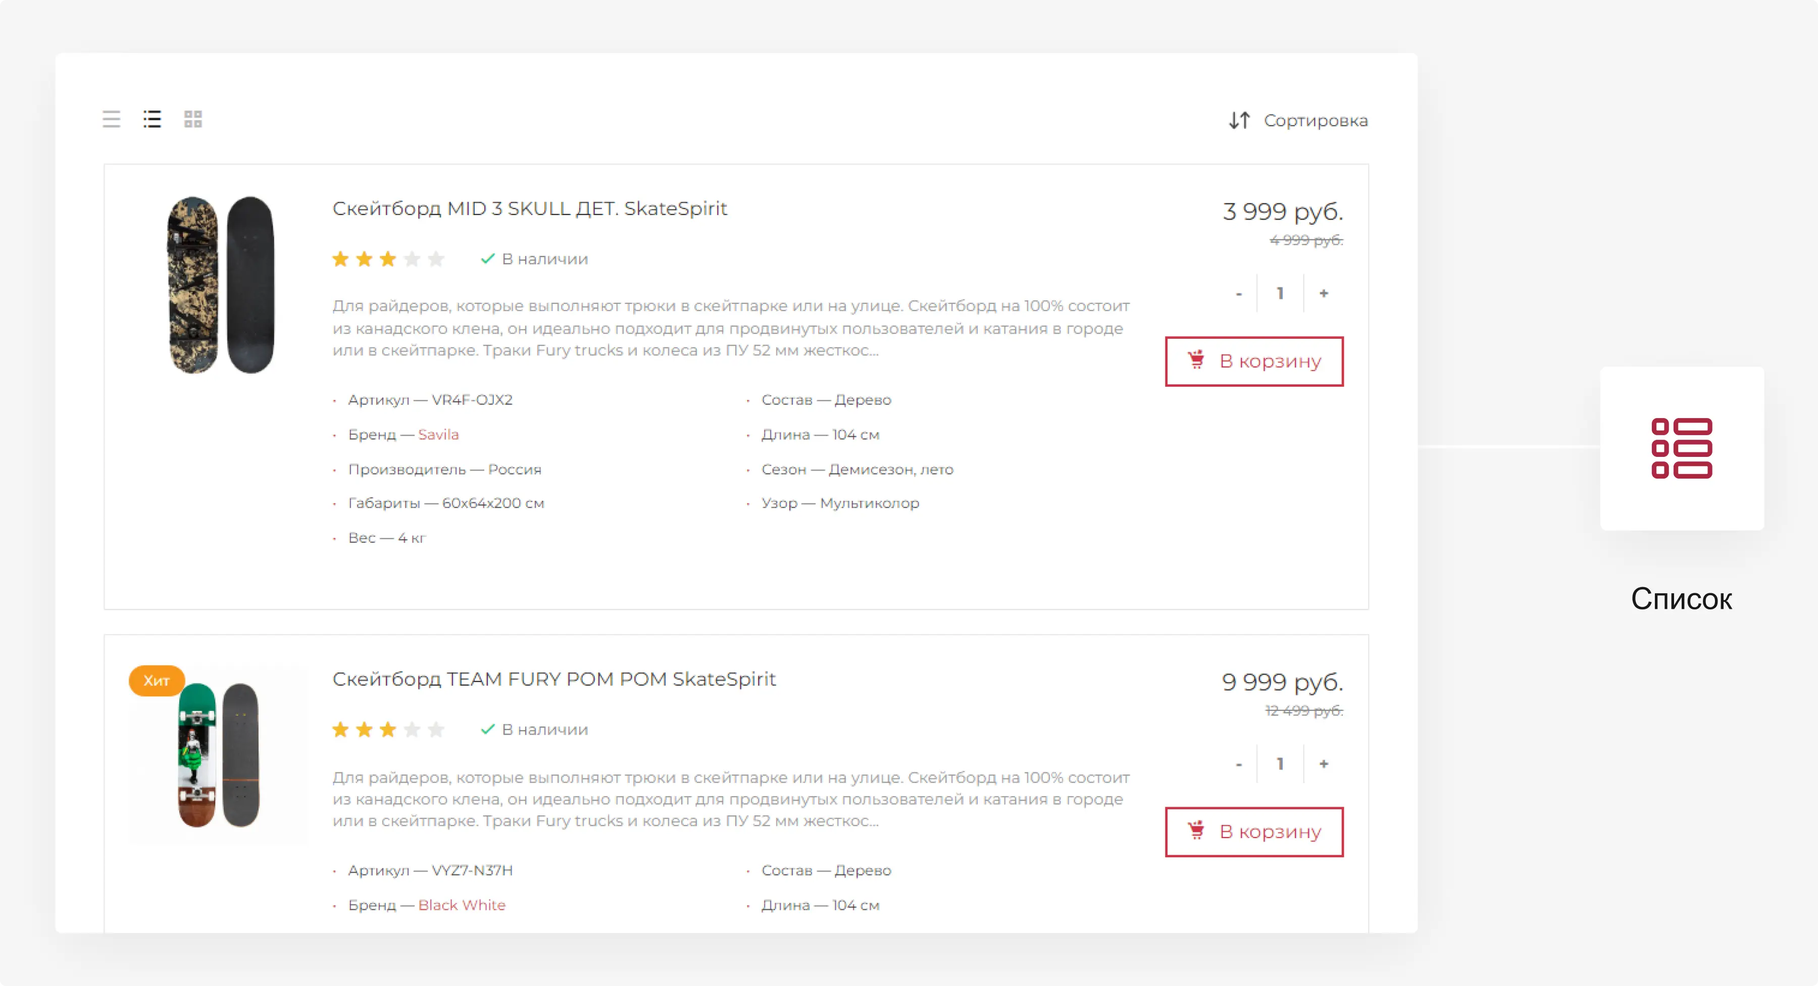This screenshot has width=1818, height=986.
Task: Switch to compact lines view icon
Action: pyautogui.click(x=111, y=119)
